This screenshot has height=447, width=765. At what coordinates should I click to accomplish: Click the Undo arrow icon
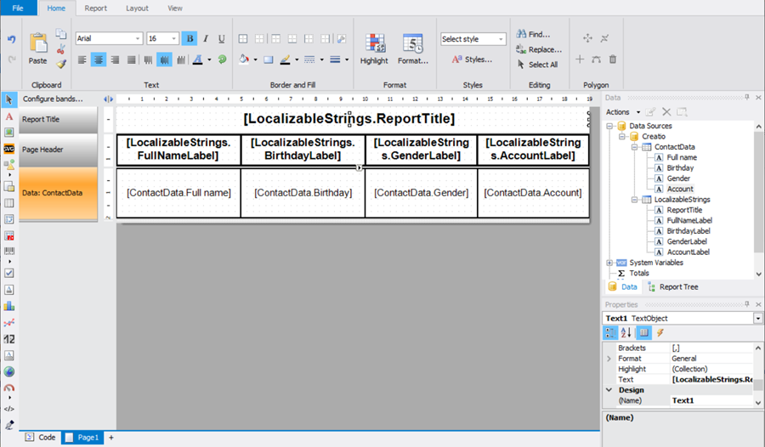tap(11, 39)
